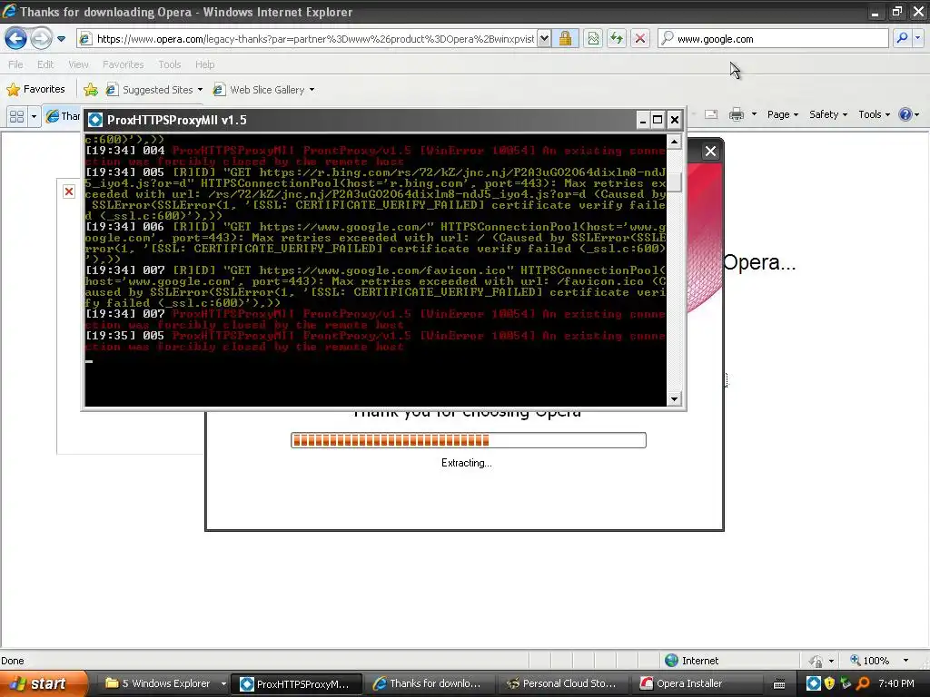Switch to Personal Cloud Storage taskbar button

pos(563,683)
